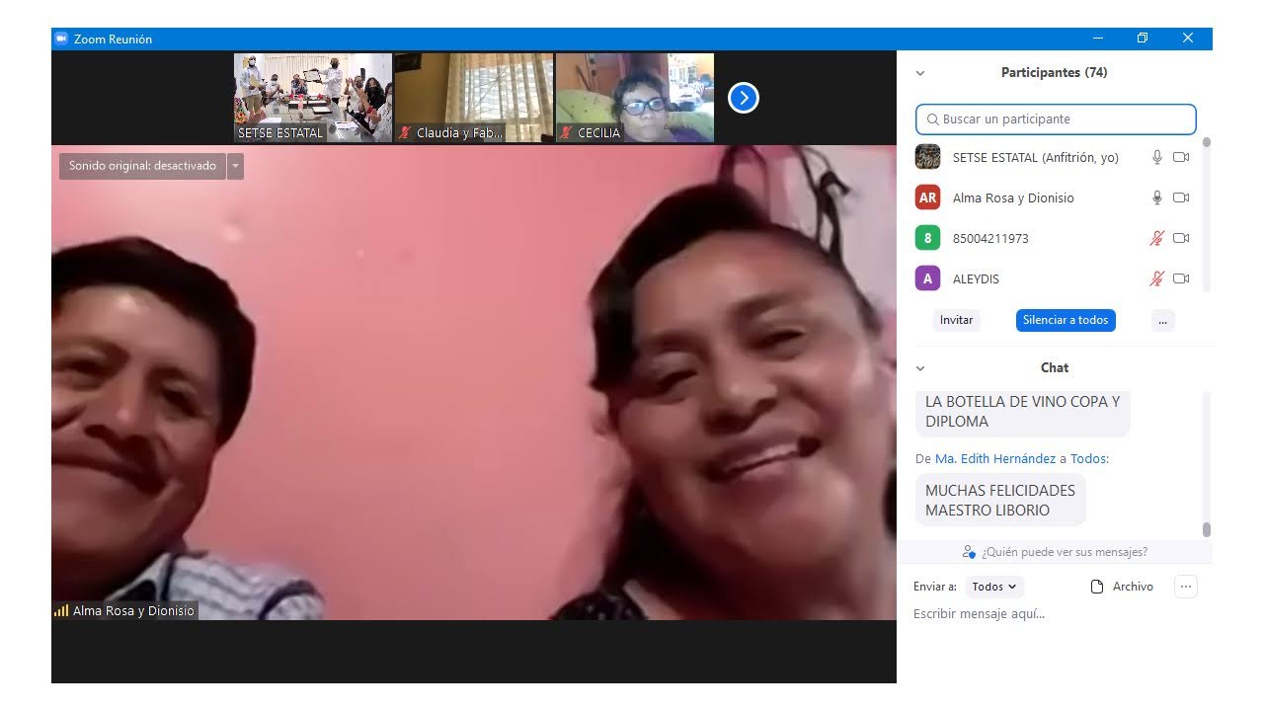The height and width of the screenshot is (711, 1264).
Task: Click ¿Quién puede ver sus mensajes? link
Action: [x=1065, y=552]
